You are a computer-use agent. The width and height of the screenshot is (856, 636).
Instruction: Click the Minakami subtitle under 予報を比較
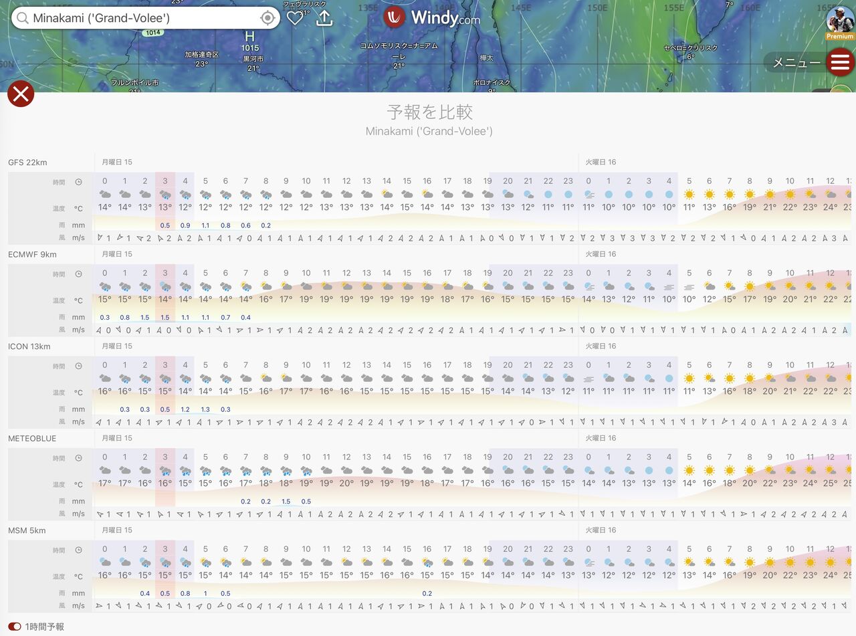[429, 131]
